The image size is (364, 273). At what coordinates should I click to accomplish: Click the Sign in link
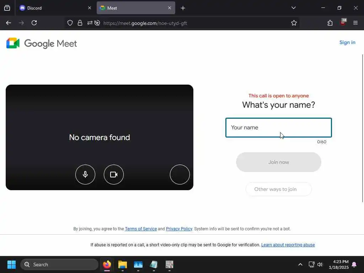(x=347, y=43)
